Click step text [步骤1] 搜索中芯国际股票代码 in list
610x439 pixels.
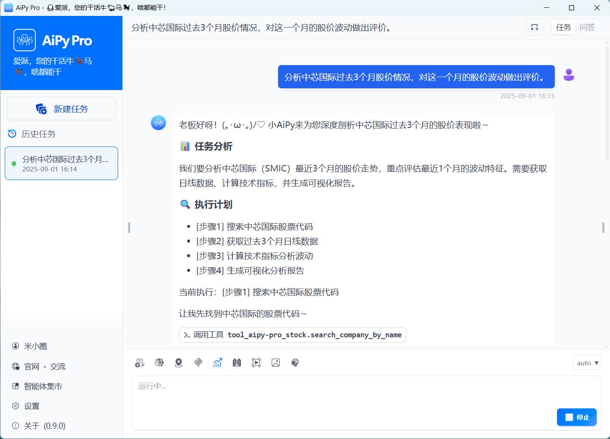pos(254,227)
